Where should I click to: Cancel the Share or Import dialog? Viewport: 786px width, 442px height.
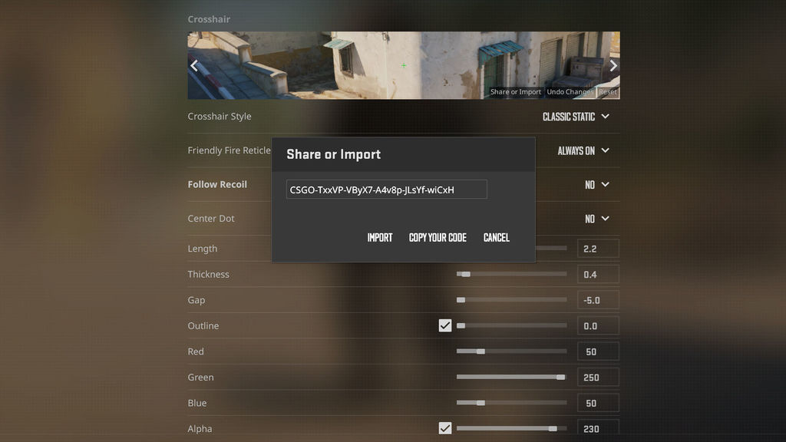497,238
